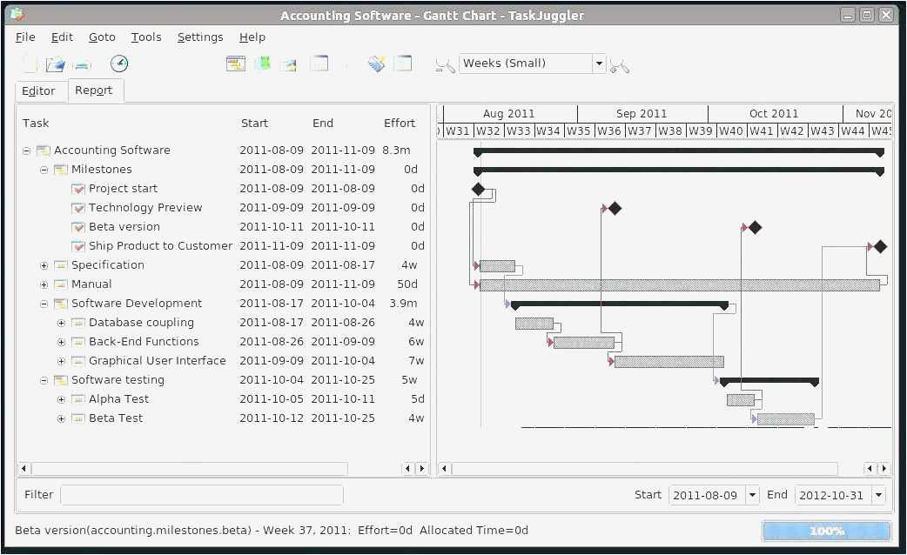Image resolution: width=907 pixels, height=555 pixels.
Task: Click the Start column header
Action: [x=254, y=124]
